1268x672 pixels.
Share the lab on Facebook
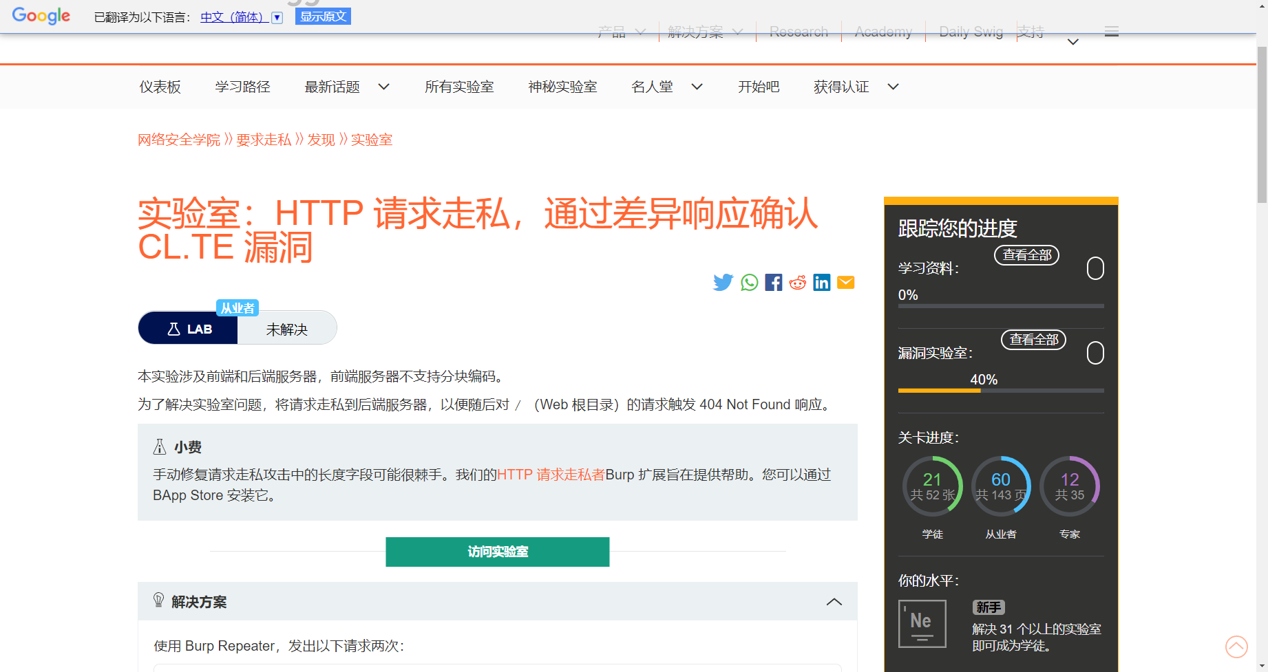point(773,282)
